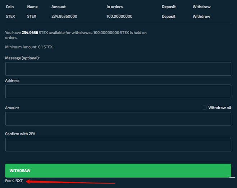Check the Withdraw all checkbox

tap(205, 107)
